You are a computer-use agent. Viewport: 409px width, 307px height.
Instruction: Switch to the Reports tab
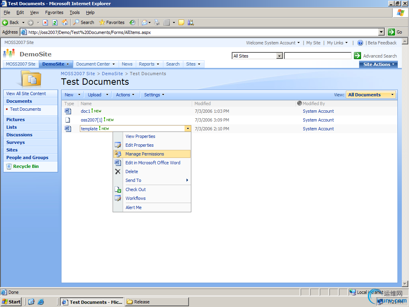149,64
